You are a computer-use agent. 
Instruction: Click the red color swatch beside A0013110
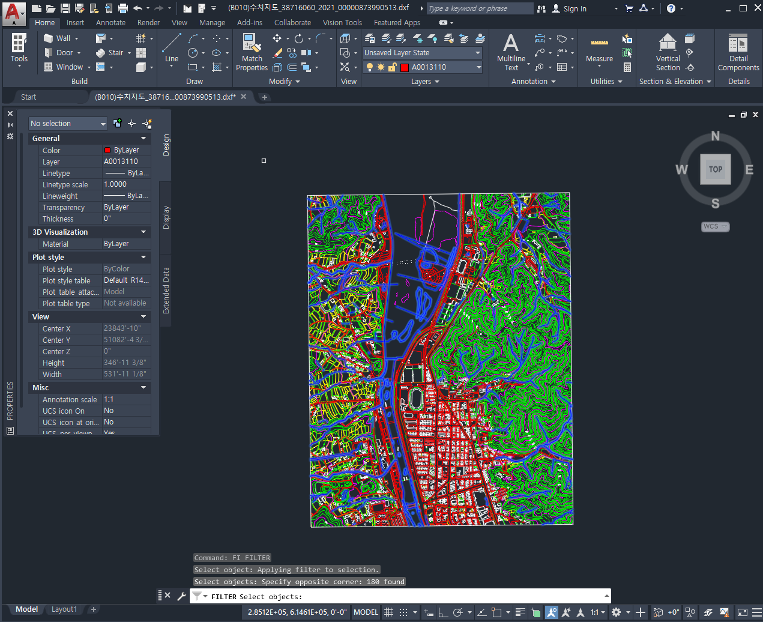(x=405, y=67)
